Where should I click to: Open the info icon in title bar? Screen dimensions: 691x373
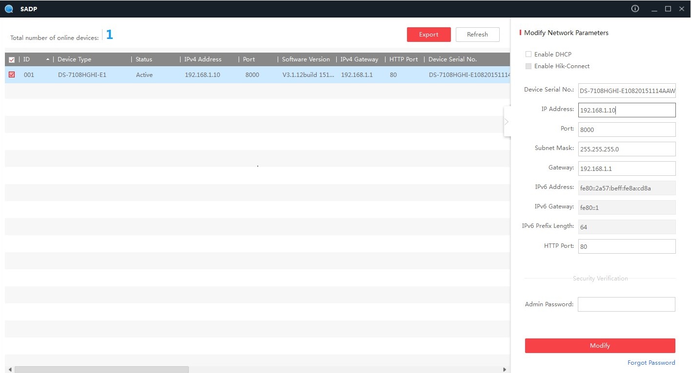point(635,9)
